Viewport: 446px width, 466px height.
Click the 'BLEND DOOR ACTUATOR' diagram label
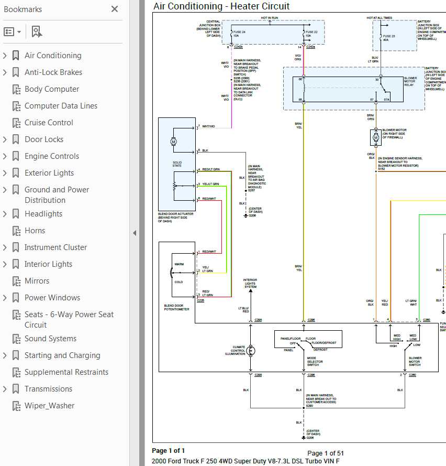175,217
